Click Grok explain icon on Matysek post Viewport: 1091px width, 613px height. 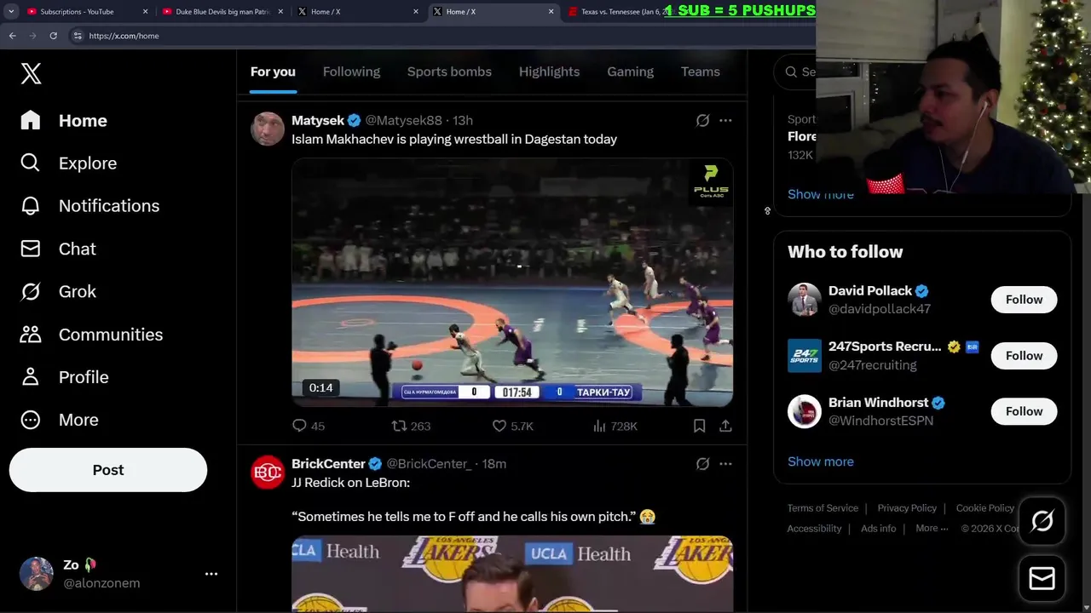tap(702, 121)
